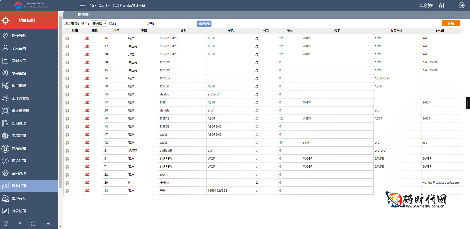Focus the 公司 search input field

tap(175, 24)
